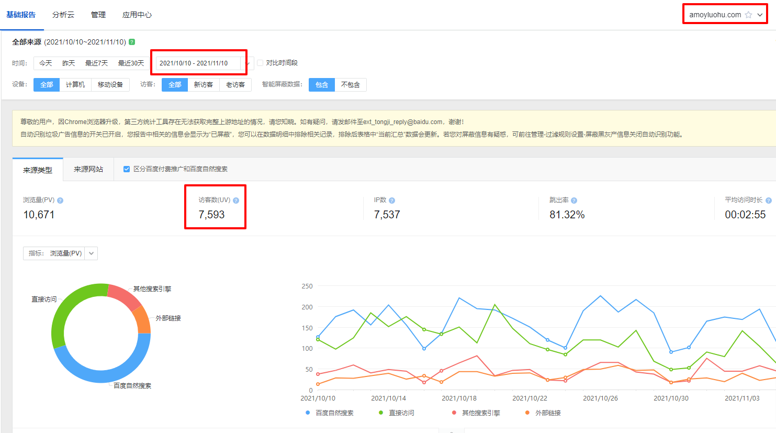
Task: Select 移动设备 device filter
Action: coord(110,84)
